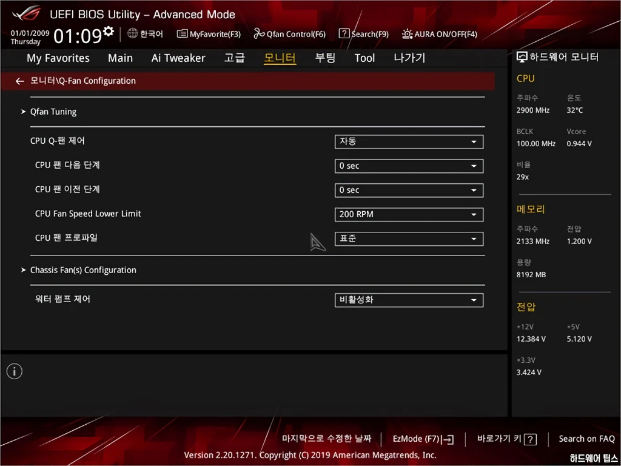Click the 3.424 V voltage reading
621x466 pixels.
click(529, 373)
